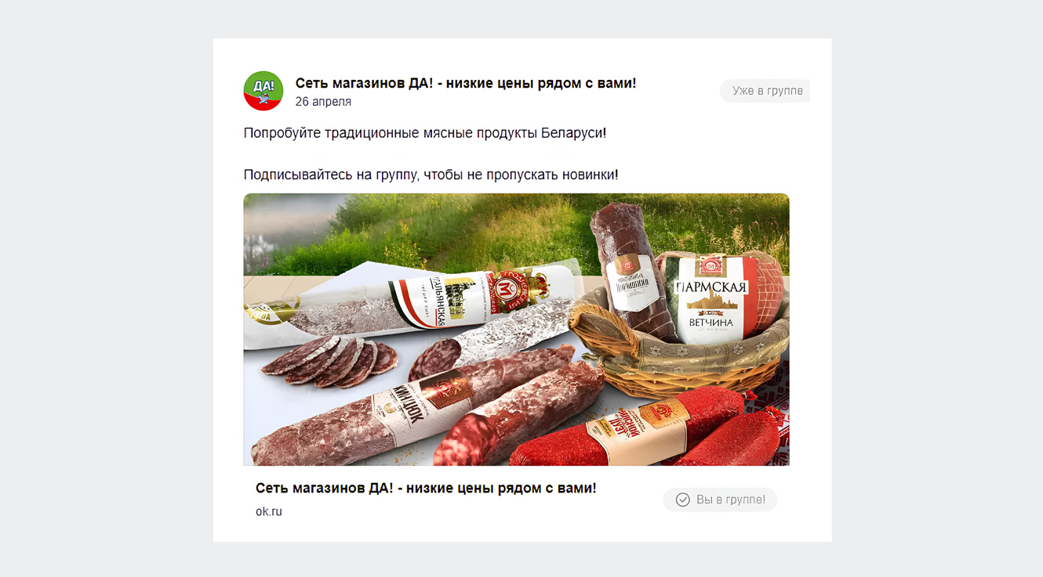Click the checkmark icon in Вы в группе!
Image resolution: width=1043 pixels, height=577 pixels.
683,499
